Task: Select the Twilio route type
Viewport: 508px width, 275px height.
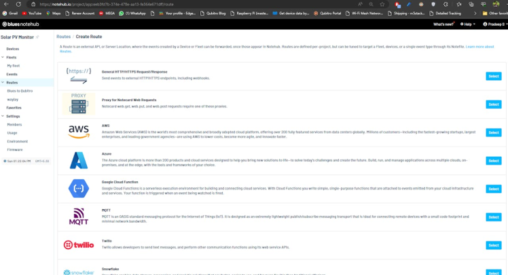Action: tap(494, 245)
